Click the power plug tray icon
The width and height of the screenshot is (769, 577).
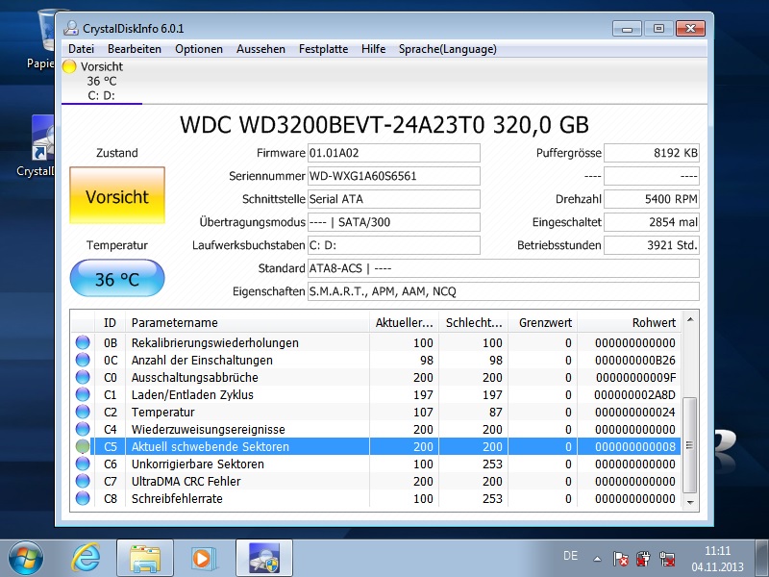click(x=643, y=559)
